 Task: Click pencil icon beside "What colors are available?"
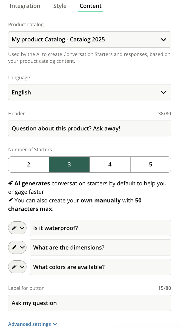15,267
